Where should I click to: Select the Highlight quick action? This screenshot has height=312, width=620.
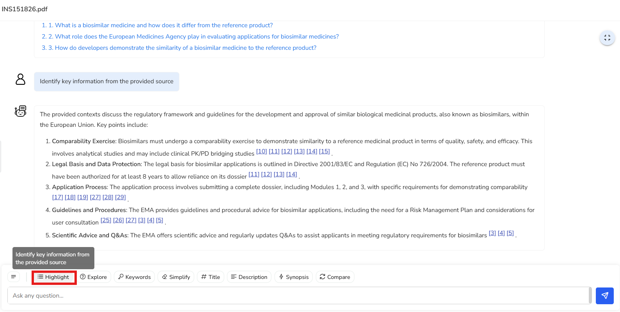(54, 277)
